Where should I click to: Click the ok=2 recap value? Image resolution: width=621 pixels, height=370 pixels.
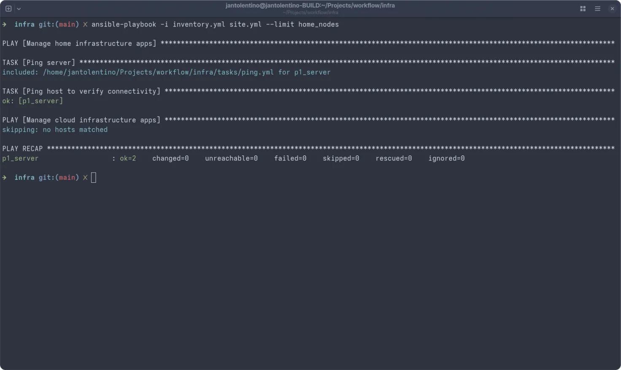click(x=128, y=158)
